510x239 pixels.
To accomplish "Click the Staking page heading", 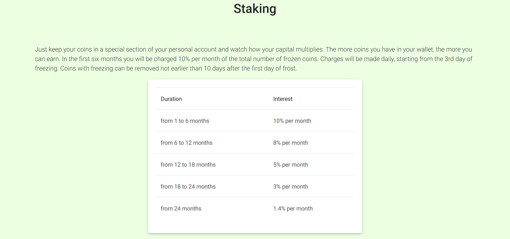I will coord(255,9).
